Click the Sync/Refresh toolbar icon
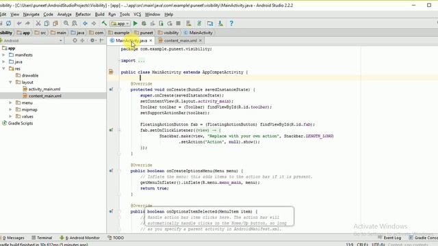The height and width of the screenshot is (246, 438). pos(9,23)
